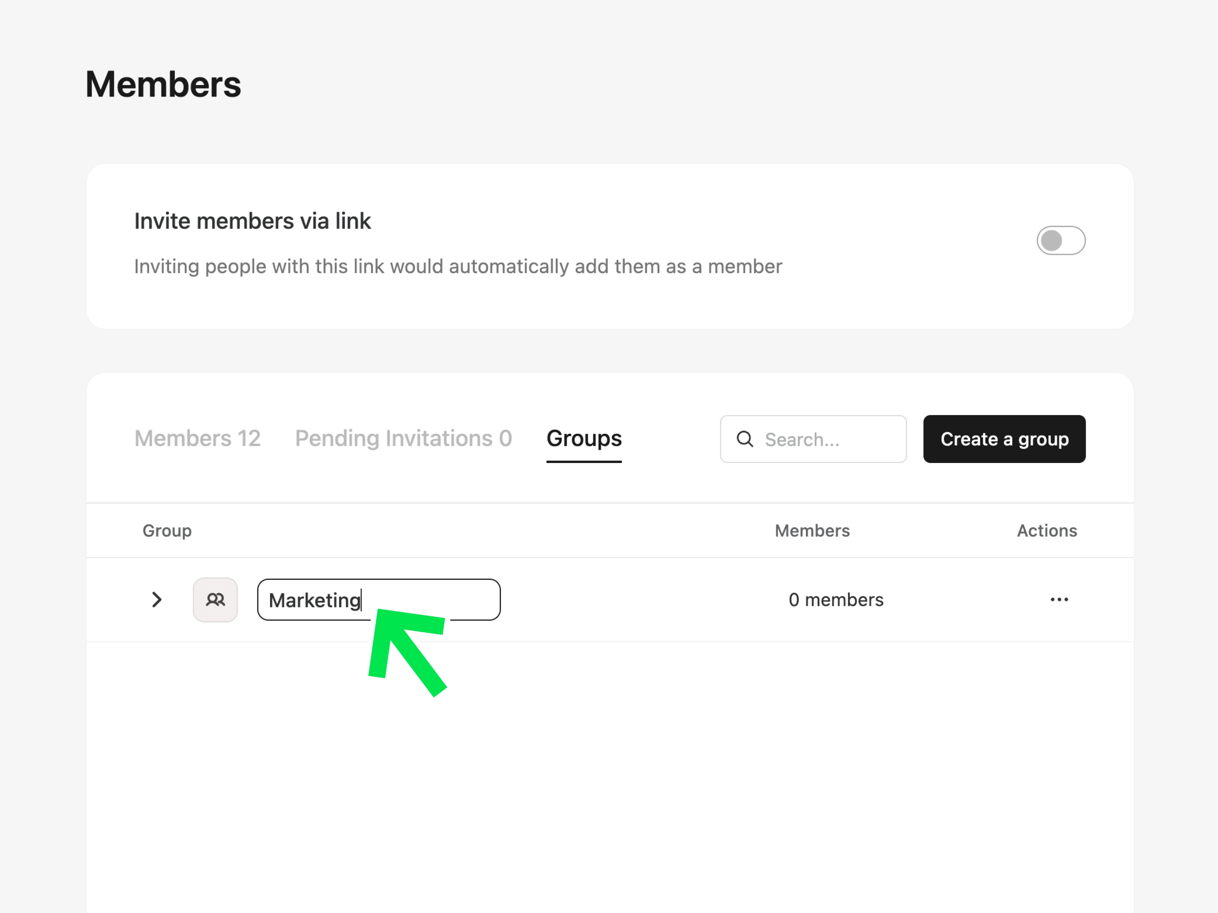
Task: Click the Group column header
Action: click(x=167, y=530)
